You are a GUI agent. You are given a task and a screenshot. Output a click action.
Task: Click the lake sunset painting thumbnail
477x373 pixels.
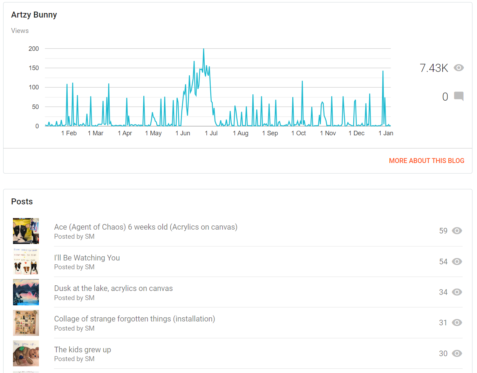tap(26, 292)
